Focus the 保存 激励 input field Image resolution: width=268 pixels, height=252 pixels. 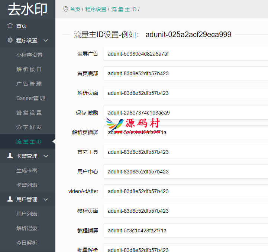click(186, 113)
